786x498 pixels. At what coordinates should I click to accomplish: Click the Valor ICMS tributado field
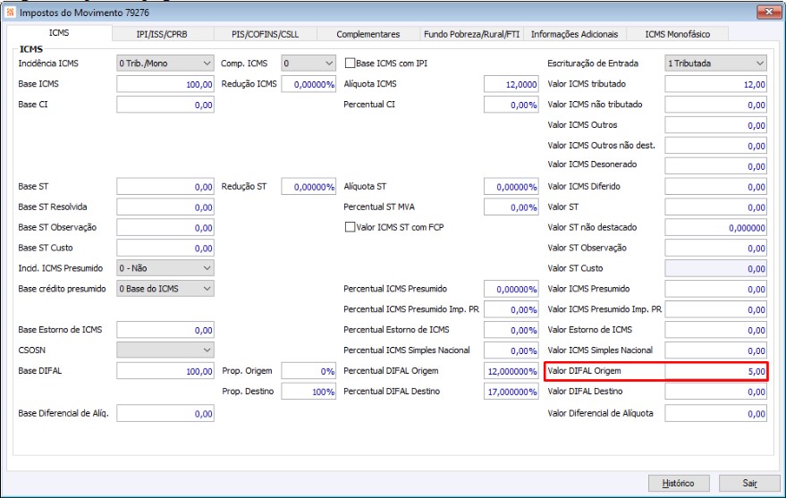pos(716,84)
